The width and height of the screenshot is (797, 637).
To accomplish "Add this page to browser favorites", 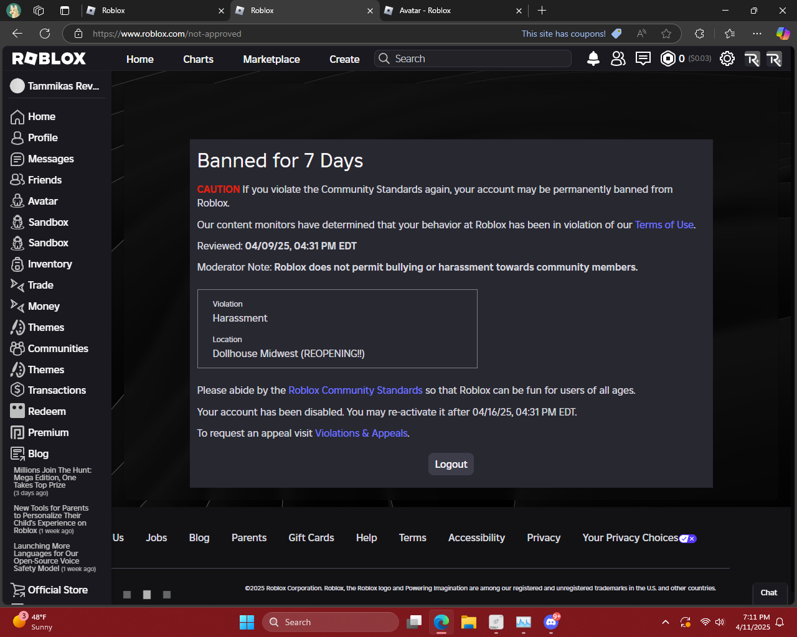I will pyautogui.click(x=666, y=34).
